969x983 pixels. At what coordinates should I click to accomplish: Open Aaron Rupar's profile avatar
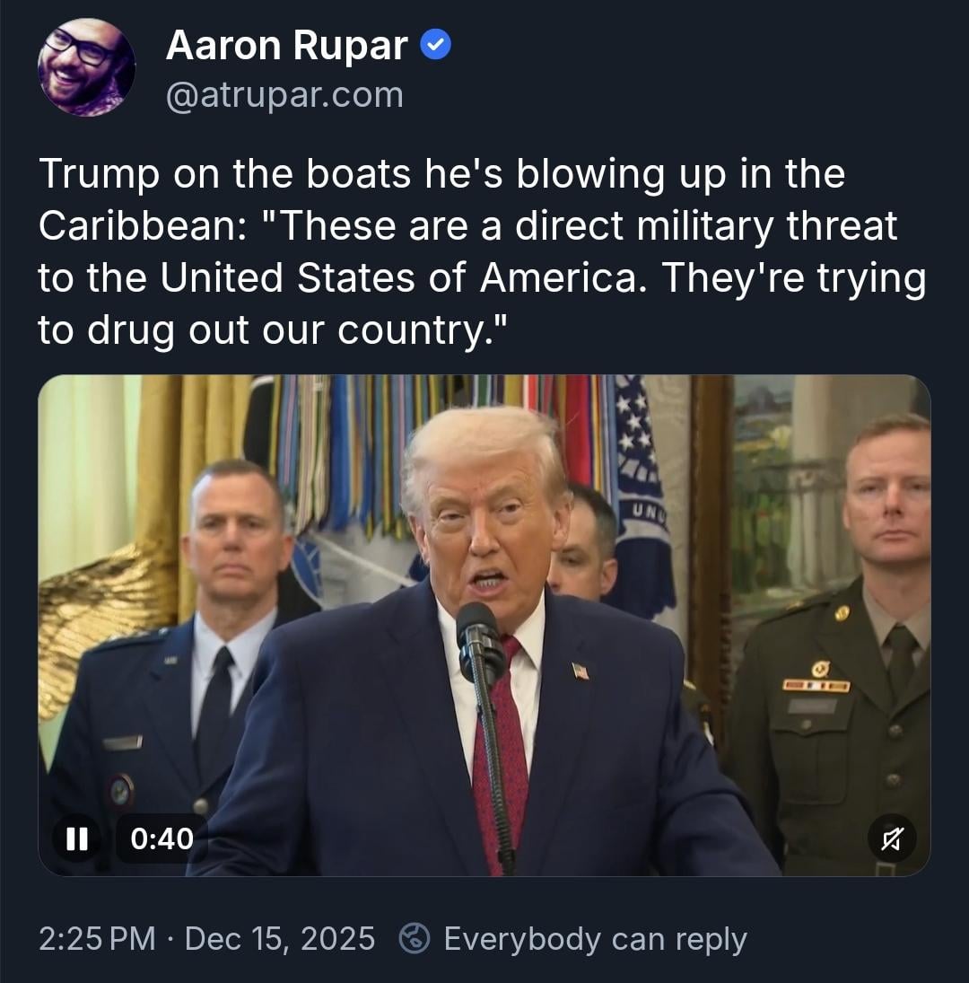coord(86,67)
